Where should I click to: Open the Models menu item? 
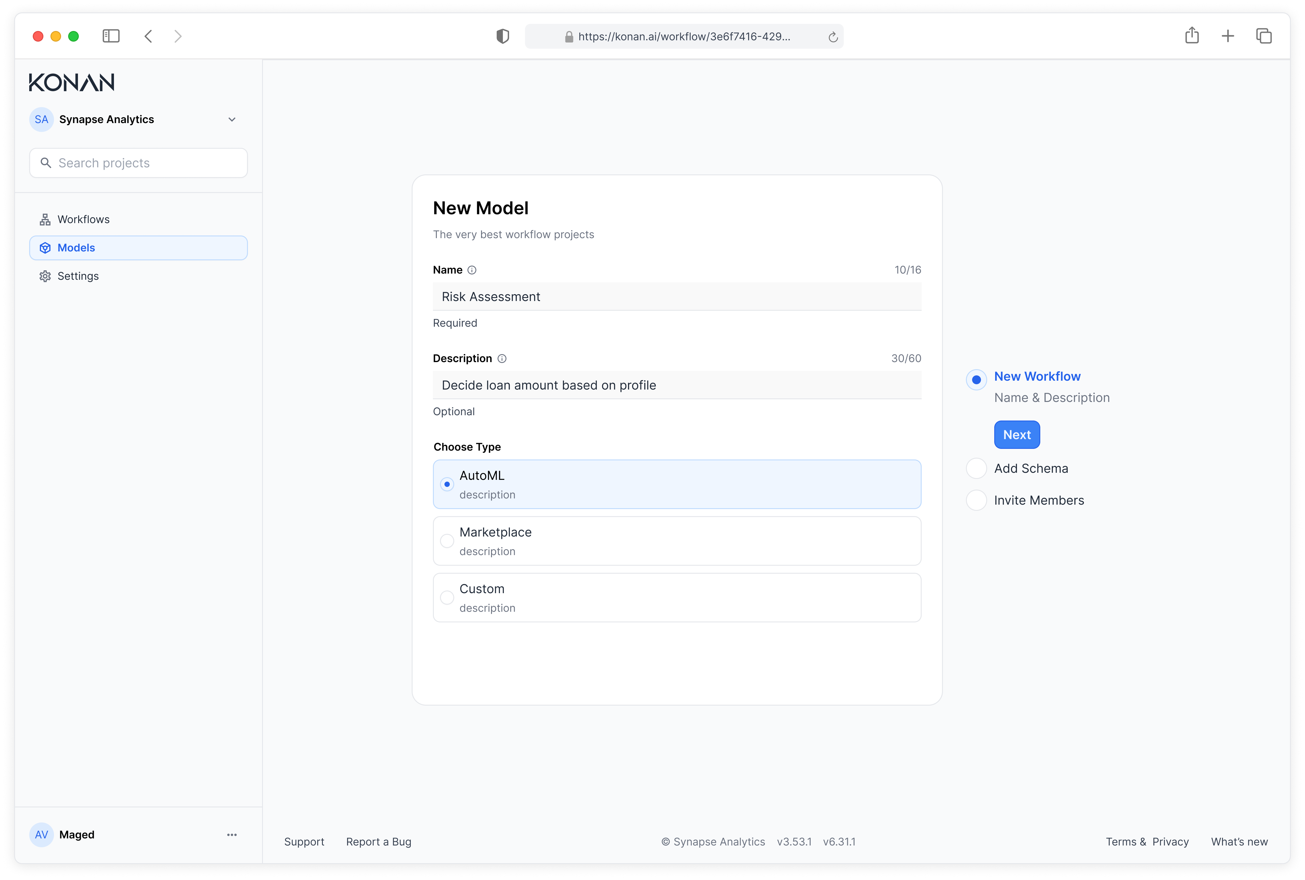138,248
